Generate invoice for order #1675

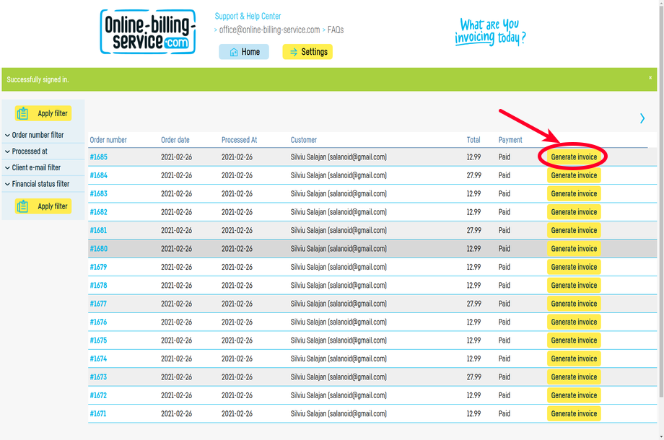pyautogui.click(x=574, y=340)
